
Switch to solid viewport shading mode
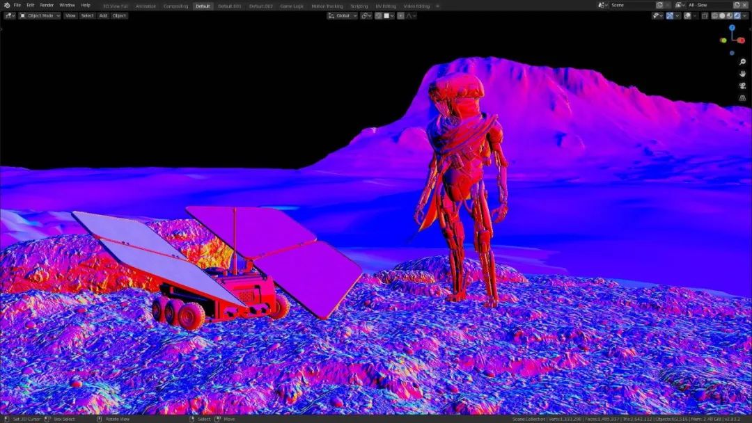pyautogui.click(x=721, y=15)
